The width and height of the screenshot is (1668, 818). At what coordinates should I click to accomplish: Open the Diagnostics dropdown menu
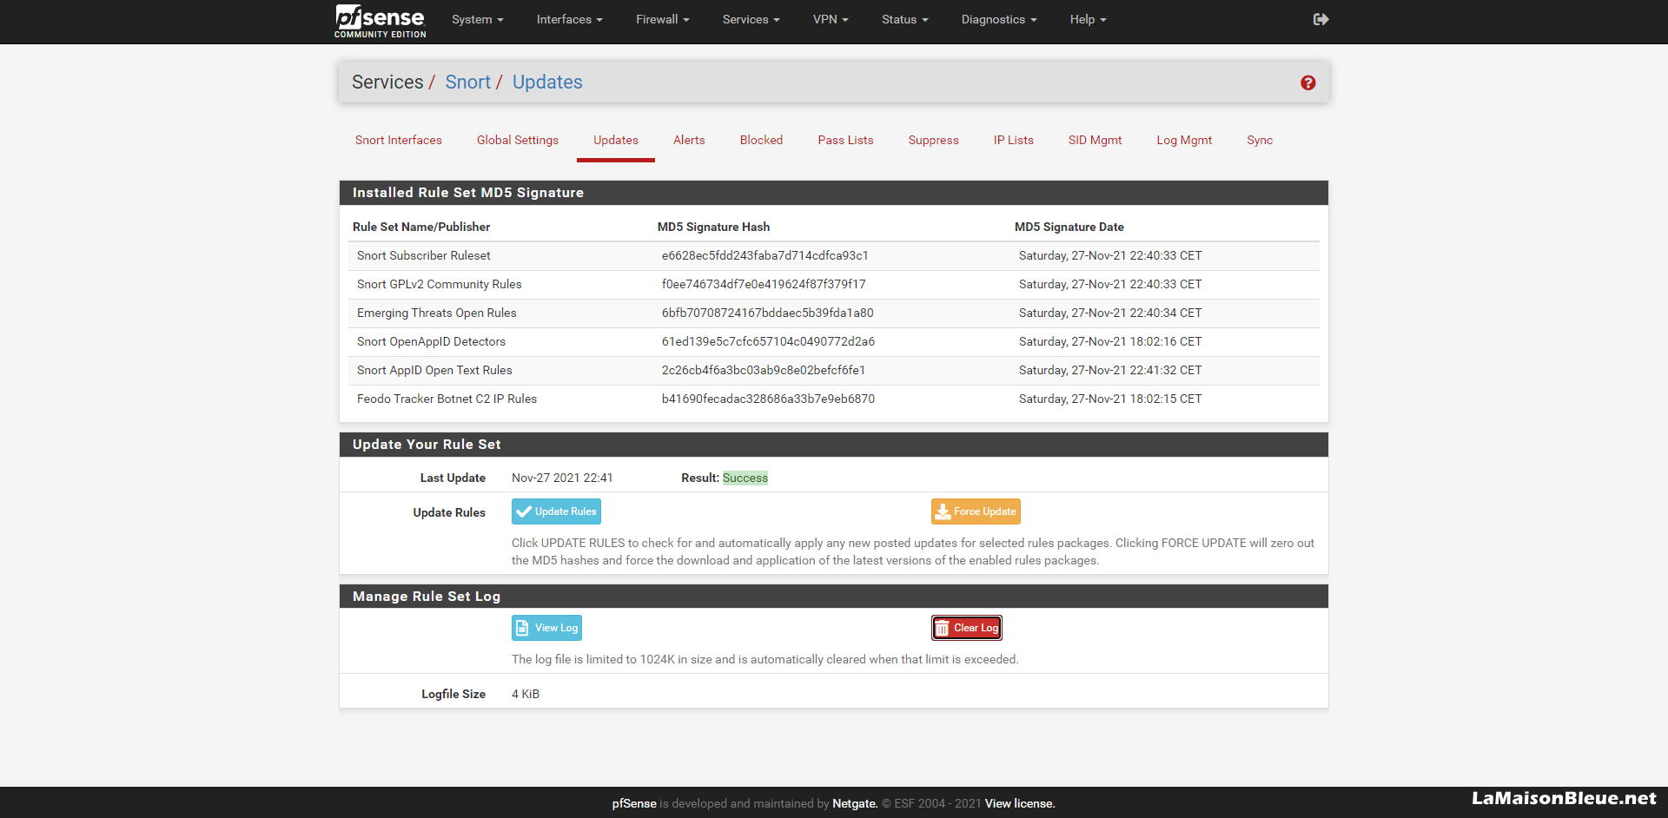click(x=999, y=19)
